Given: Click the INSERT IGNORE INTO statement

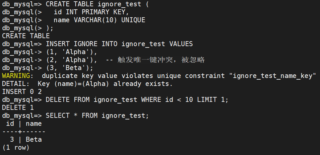Looking at the screenshot, I should (119, 44).
